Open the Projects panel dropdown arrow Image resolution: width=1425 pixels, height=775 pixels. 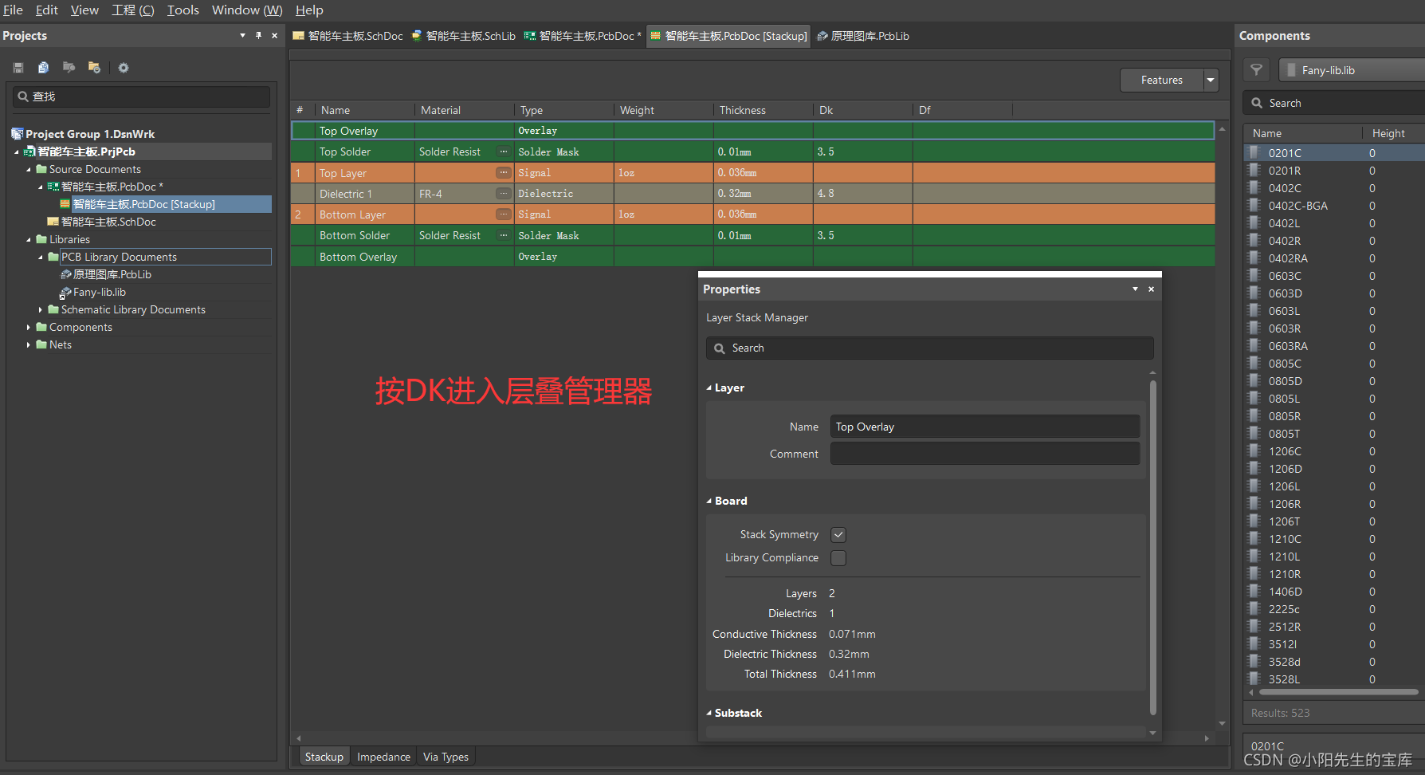242,35
